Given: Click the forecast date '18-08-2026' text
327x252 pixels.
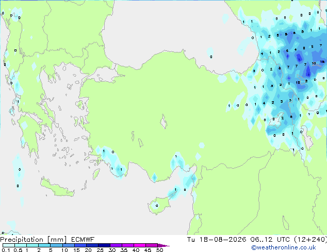Looking at the screenshot, I should (x=223, y=240).
